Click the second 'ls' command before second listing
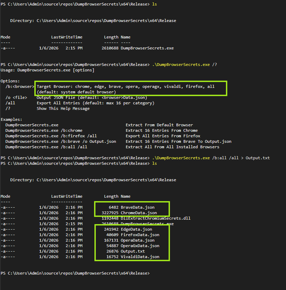286x290 pixels. click(x=155, y=163)
